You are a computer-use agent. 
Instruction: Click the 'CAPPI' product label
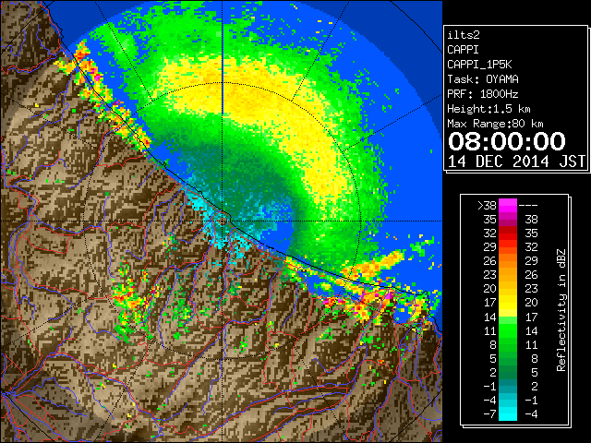point(463,50)
